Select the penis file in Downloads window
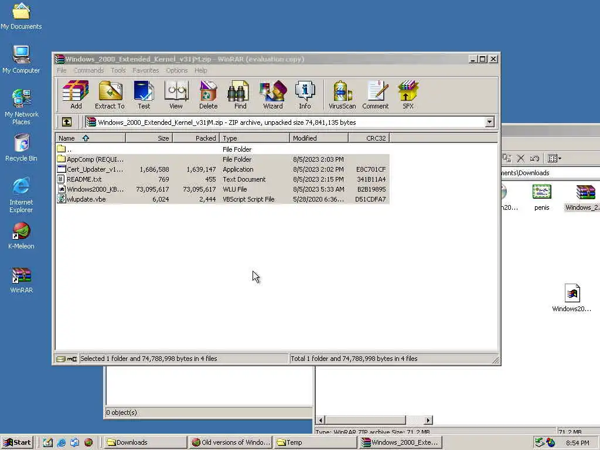Viewport: 600px width, 450px height. pyautogui.click(x=542, y=197)
